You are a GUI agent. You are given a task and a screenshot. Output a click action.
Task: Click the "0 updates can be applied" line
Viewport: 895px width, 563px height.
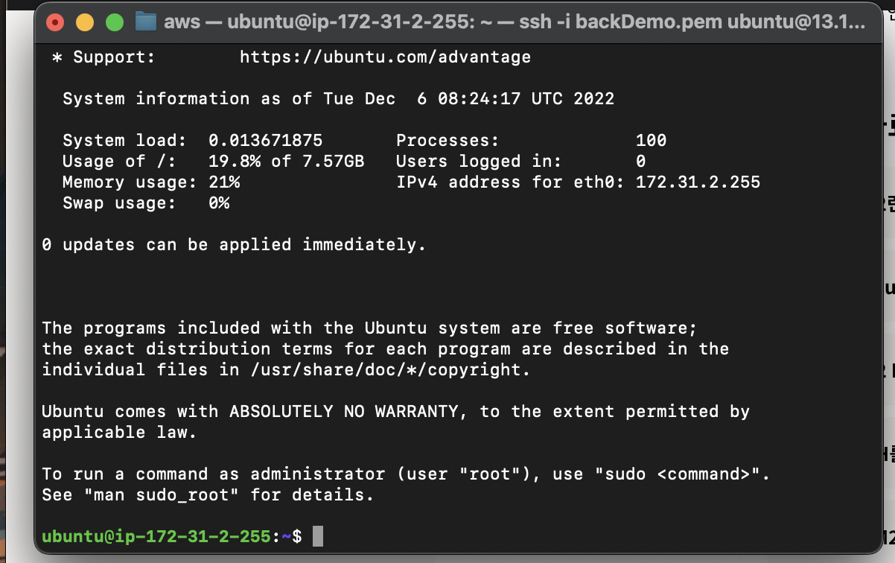(x=234, y=244)
